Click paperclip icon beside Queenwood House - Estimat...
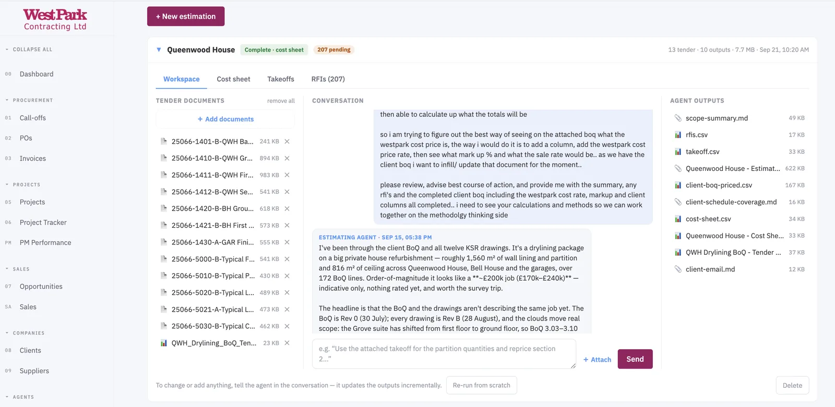Image resolution: width=835 pixels, height=407 pixels. point(678,168)
